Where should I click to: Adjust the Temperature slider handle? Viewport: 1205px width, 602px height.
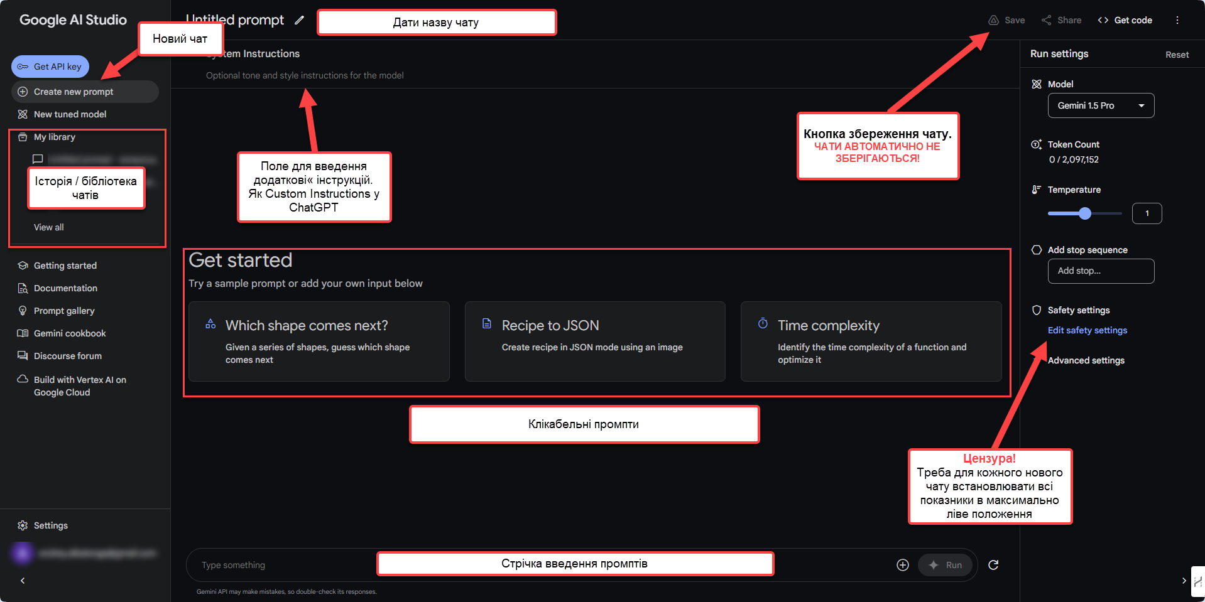point(1085,213)
